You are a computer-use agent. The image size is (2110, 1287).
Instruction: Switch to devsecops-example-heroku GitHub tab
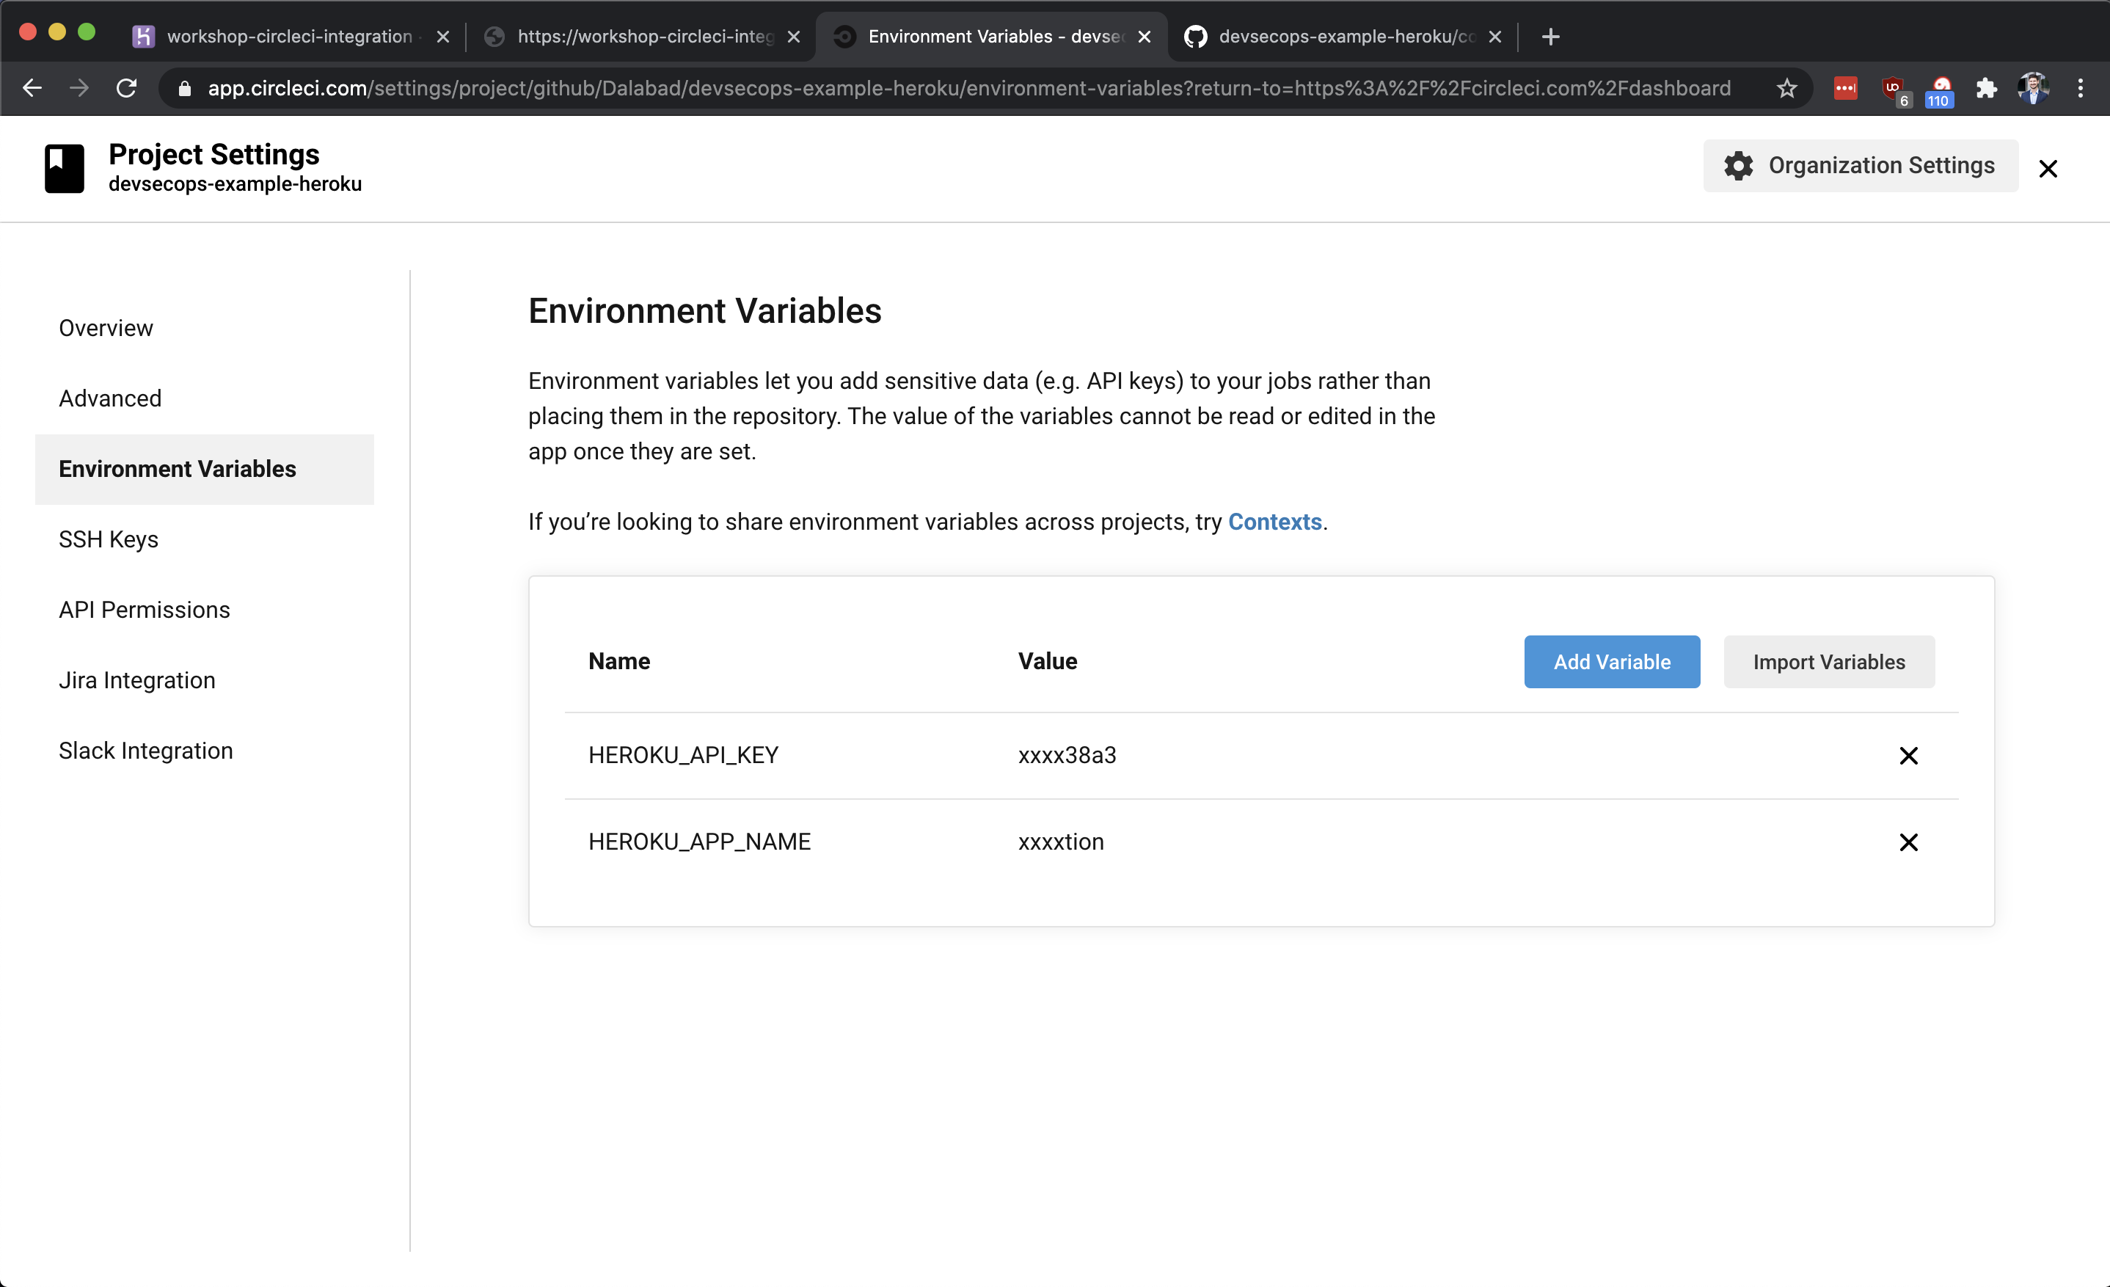(1336, 37)
